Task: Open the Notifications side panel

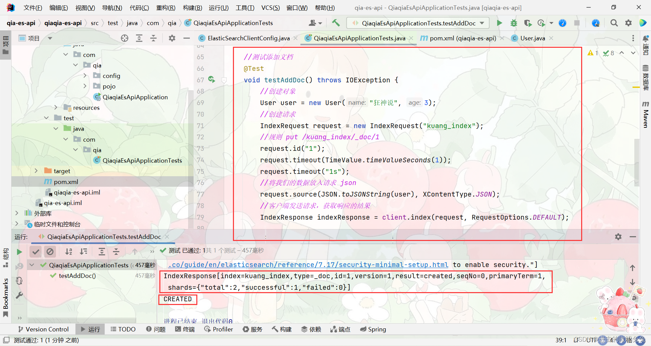Action: coord(646,45)
